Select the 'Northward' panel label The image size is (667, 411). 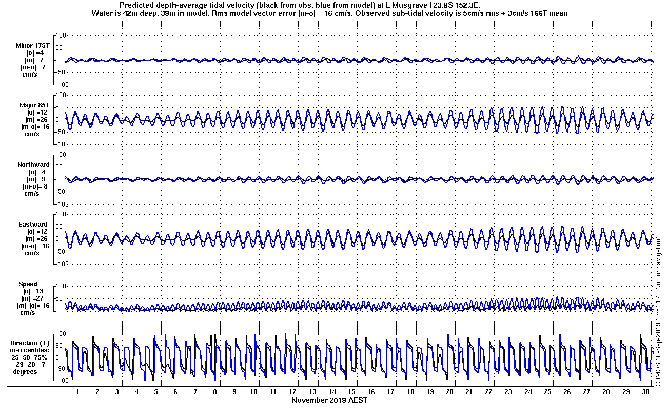[33, 165]
